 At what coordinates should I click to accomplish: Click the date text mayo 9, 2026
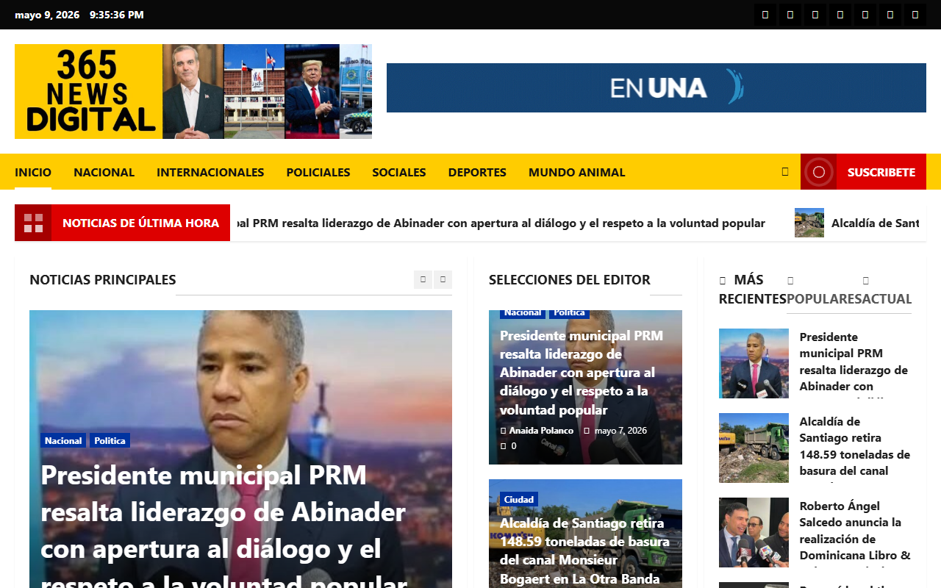(47, 15)
